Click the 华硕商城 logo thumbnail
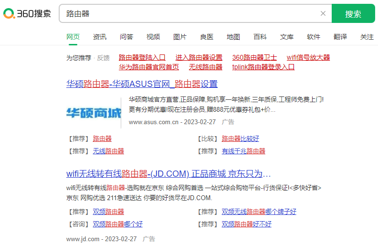378x245 pixels. click(x=94, y=113)
